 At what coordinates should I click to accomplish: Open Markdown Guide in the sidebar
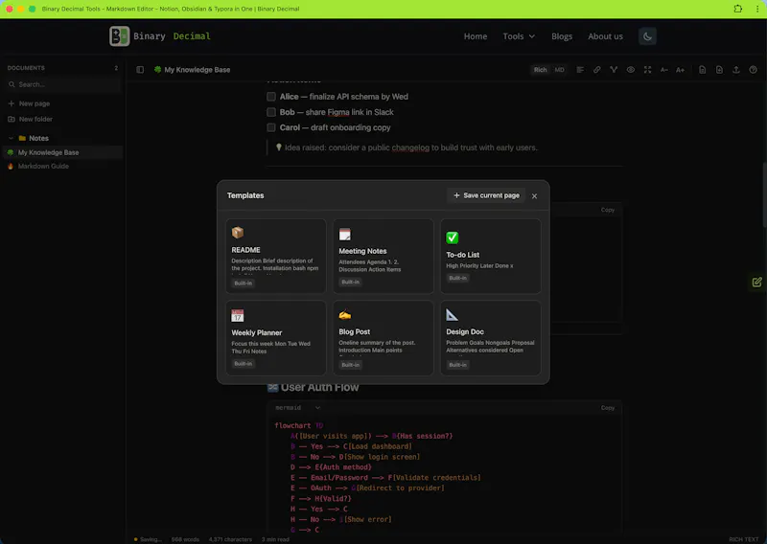coord(62,167)
